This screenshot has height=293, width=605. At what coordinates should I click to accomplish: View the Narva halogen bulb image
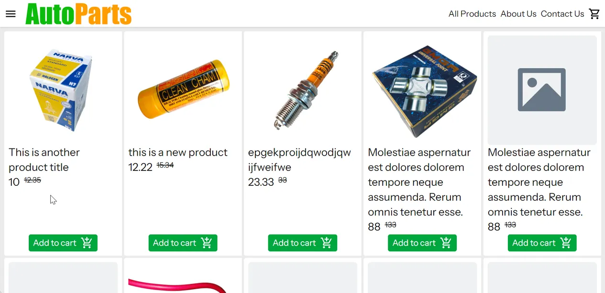coord(63,90)
